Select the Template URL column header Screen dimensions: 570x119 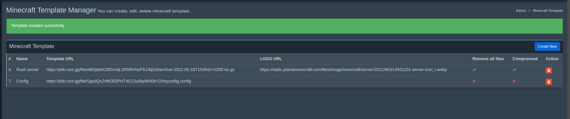(60, 59)
